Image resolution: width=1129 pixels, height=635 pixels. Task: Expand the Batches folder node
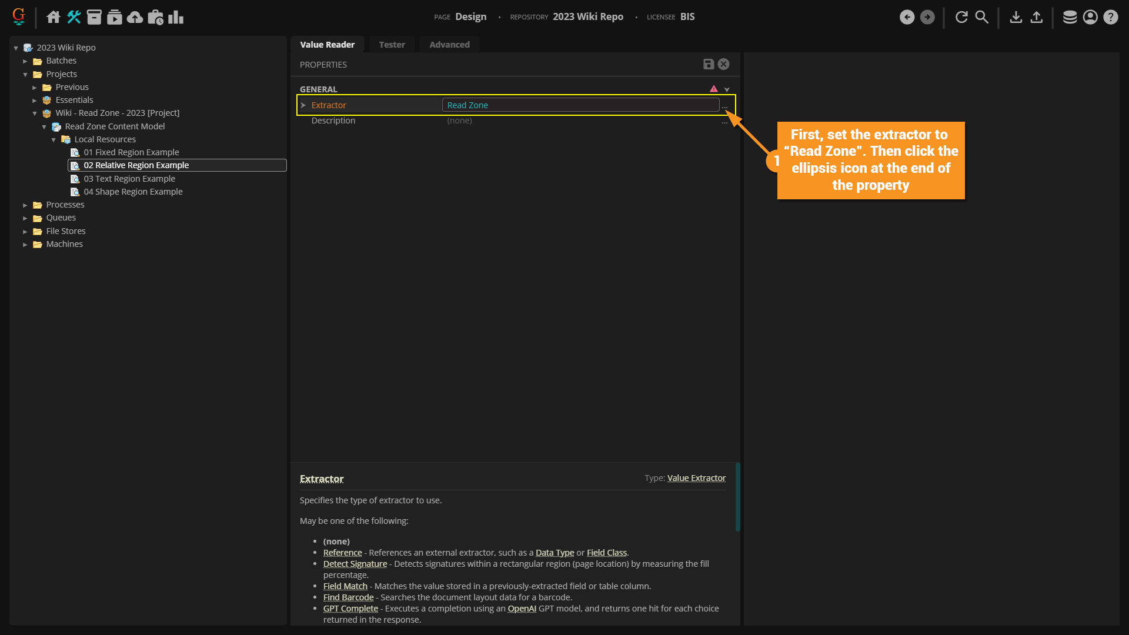tap(25, 61)
